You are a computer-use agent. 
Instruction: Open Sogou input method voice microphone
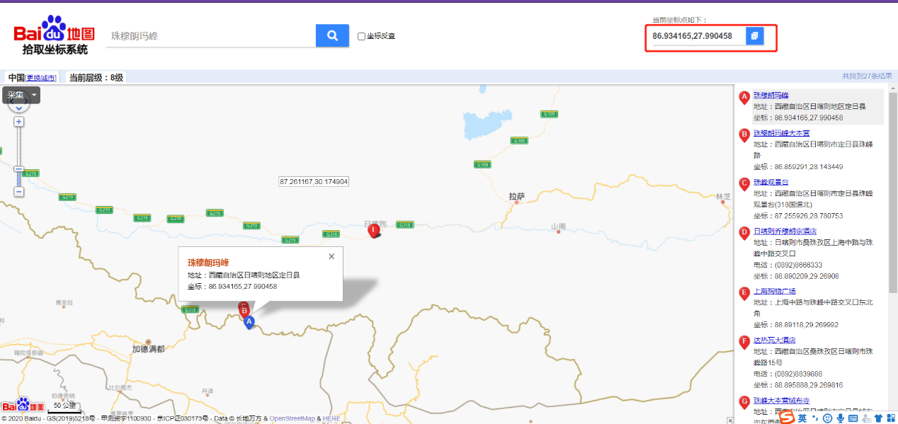(841, 418)
